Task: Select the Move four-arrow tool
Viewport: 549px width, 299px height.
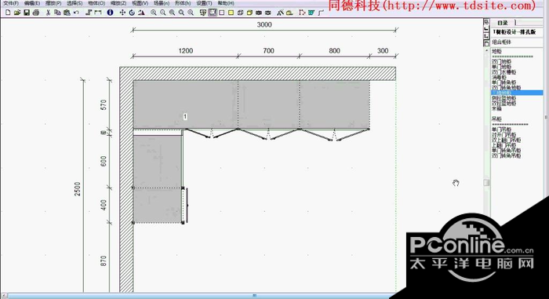Action: (x=122, y=13)
